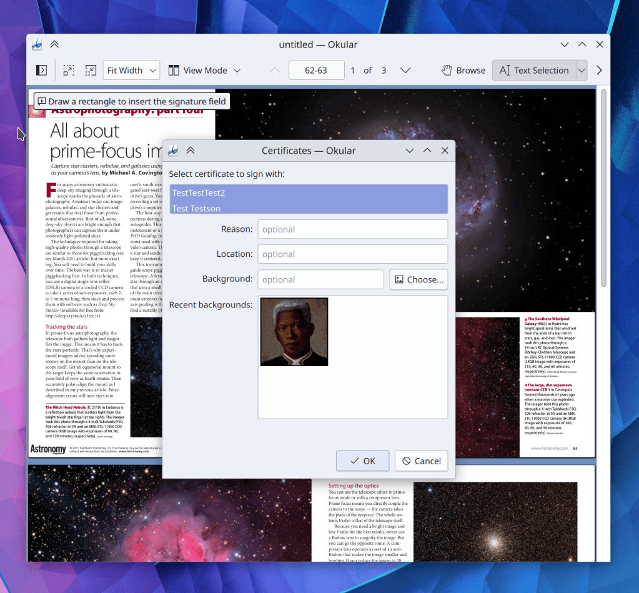Click the 'Setting up the optics' heading
The width and height of the screenshot is (639, 593).
point(354,486)
